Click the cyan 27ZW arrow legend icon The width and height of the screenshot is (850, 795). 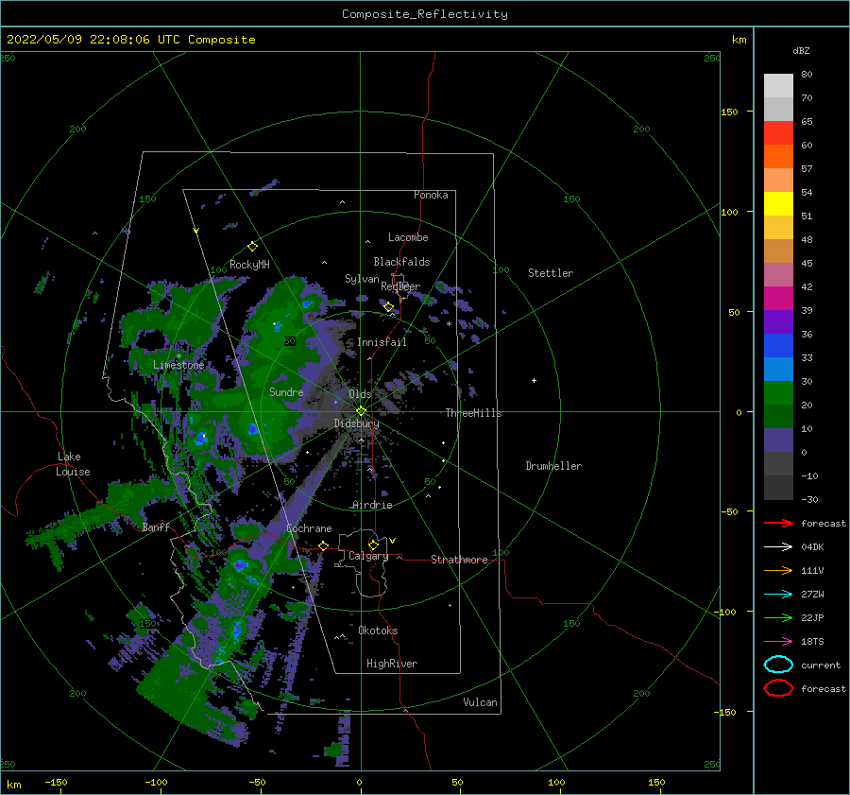[x=778, y=595]
